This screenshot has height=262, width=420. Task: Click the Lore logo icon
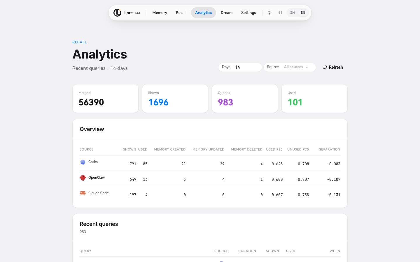coord(117,13)
